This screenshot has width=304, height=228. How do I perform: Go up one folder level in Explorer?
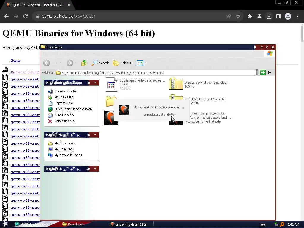tap(84, 63)
